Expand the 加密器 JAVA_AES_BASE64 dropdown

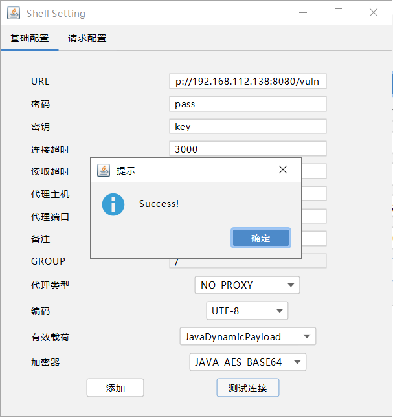(247, 362)
